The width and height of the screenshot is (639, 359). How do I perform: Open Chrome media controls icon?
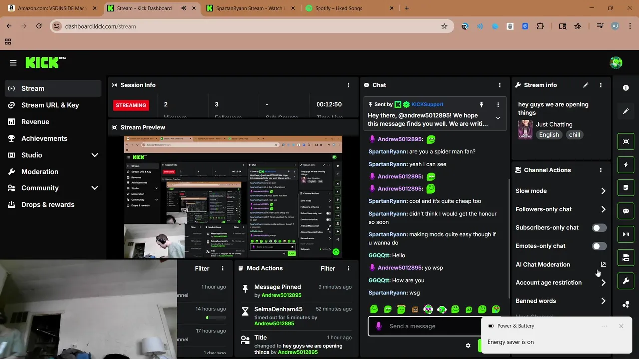pos(600,26)
